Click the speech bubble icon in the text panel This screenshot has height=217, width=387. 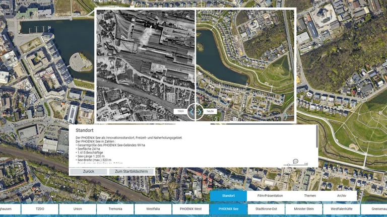click(x=295, y=161)
